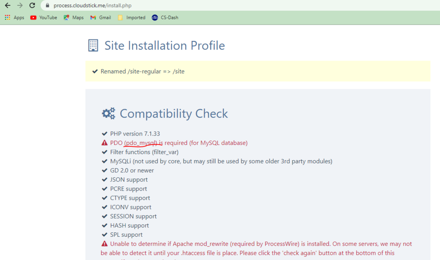
Task: Click the building icon beside page title
Action: pyautogui.click(x=93, y=46)
